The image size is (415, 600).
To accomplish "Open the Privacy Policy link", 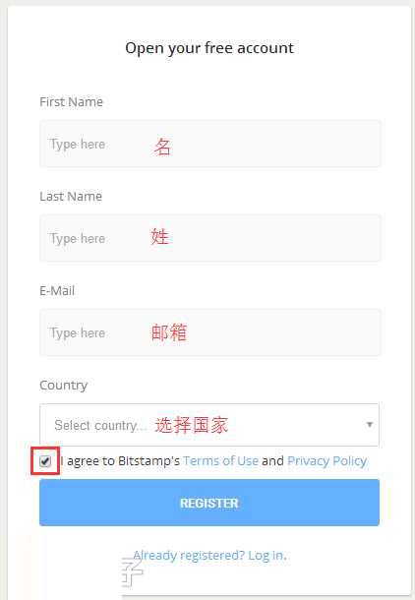I will click(x=327, y=460).
